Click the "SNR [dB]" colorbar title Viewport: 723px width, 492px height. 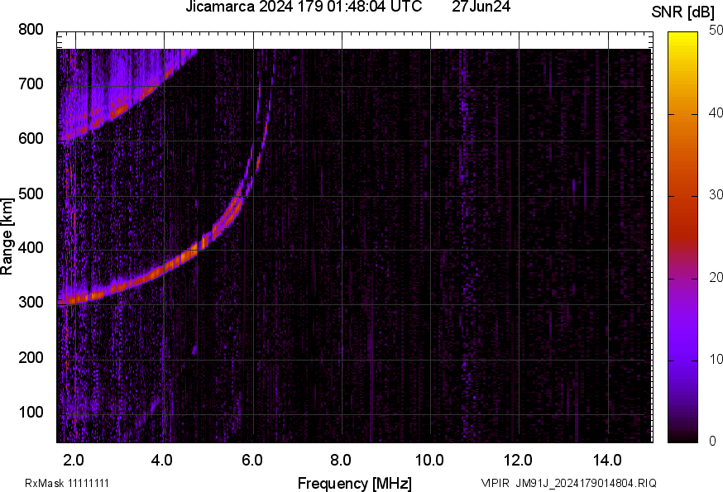682,12
